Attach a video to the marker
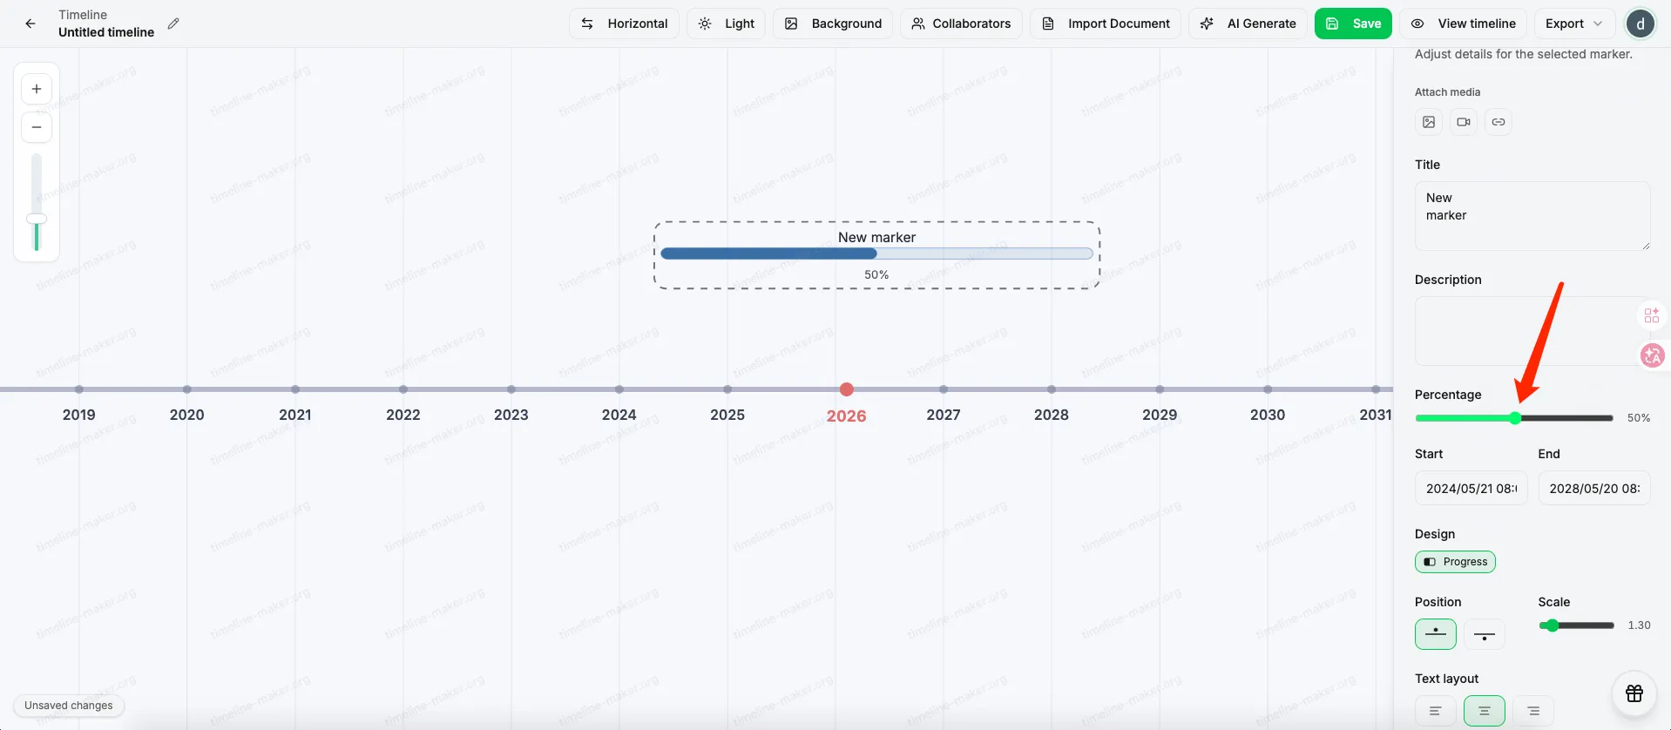1671x730 pixels. tap(1464, 122)
